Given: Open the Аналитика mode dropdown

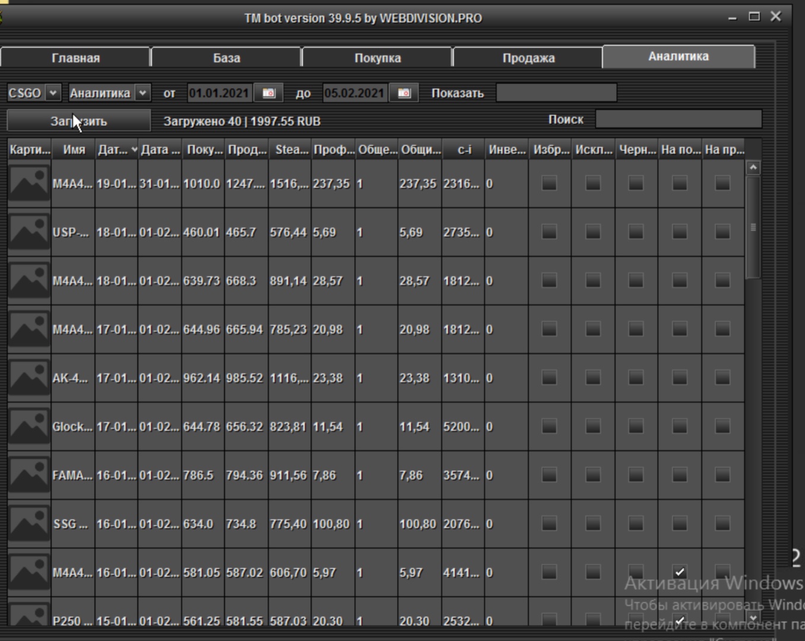Looking at the screenshot, I should point(142,93).
